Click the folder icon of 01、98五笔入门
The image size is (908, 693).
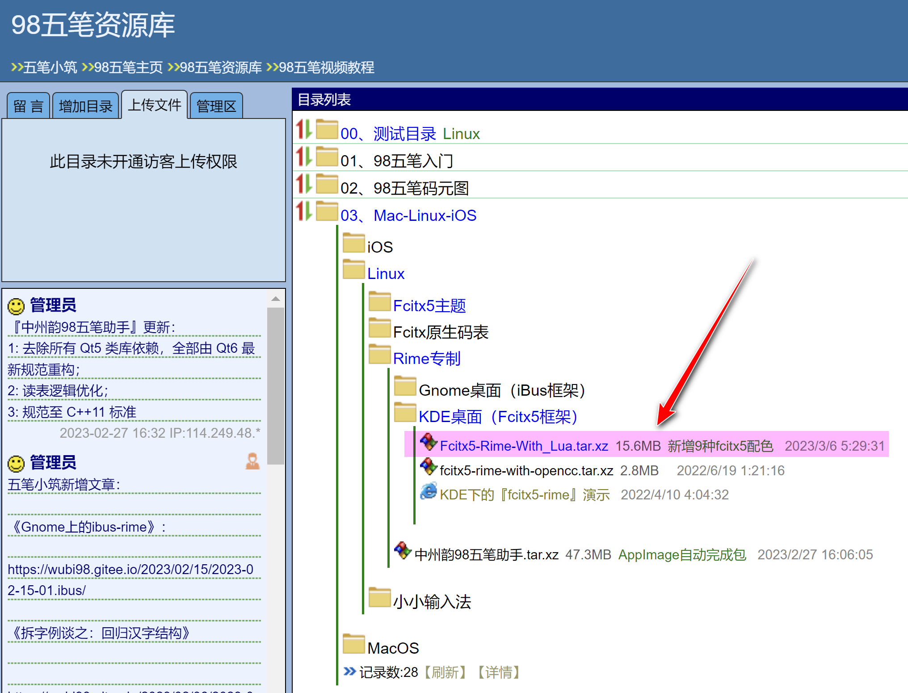(327, 156)
